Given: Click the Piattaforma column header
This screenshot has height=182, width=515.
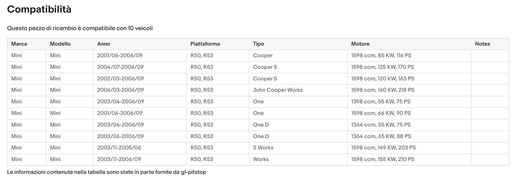Looking at the screenshot, I should point(205,44).
